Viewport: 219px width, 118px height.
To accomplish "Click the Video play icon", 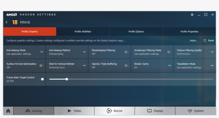I will [69, 111].
